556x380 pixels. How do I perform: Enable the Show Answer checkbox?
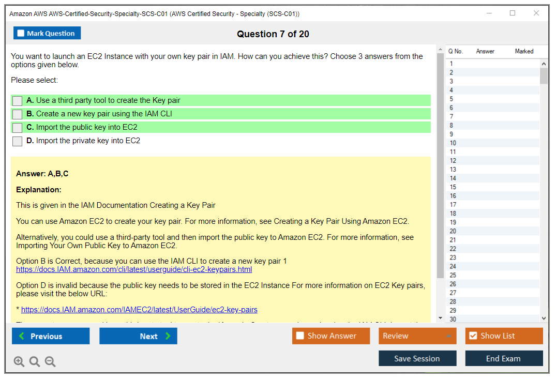pyautogui.click(x=300, y=336)
